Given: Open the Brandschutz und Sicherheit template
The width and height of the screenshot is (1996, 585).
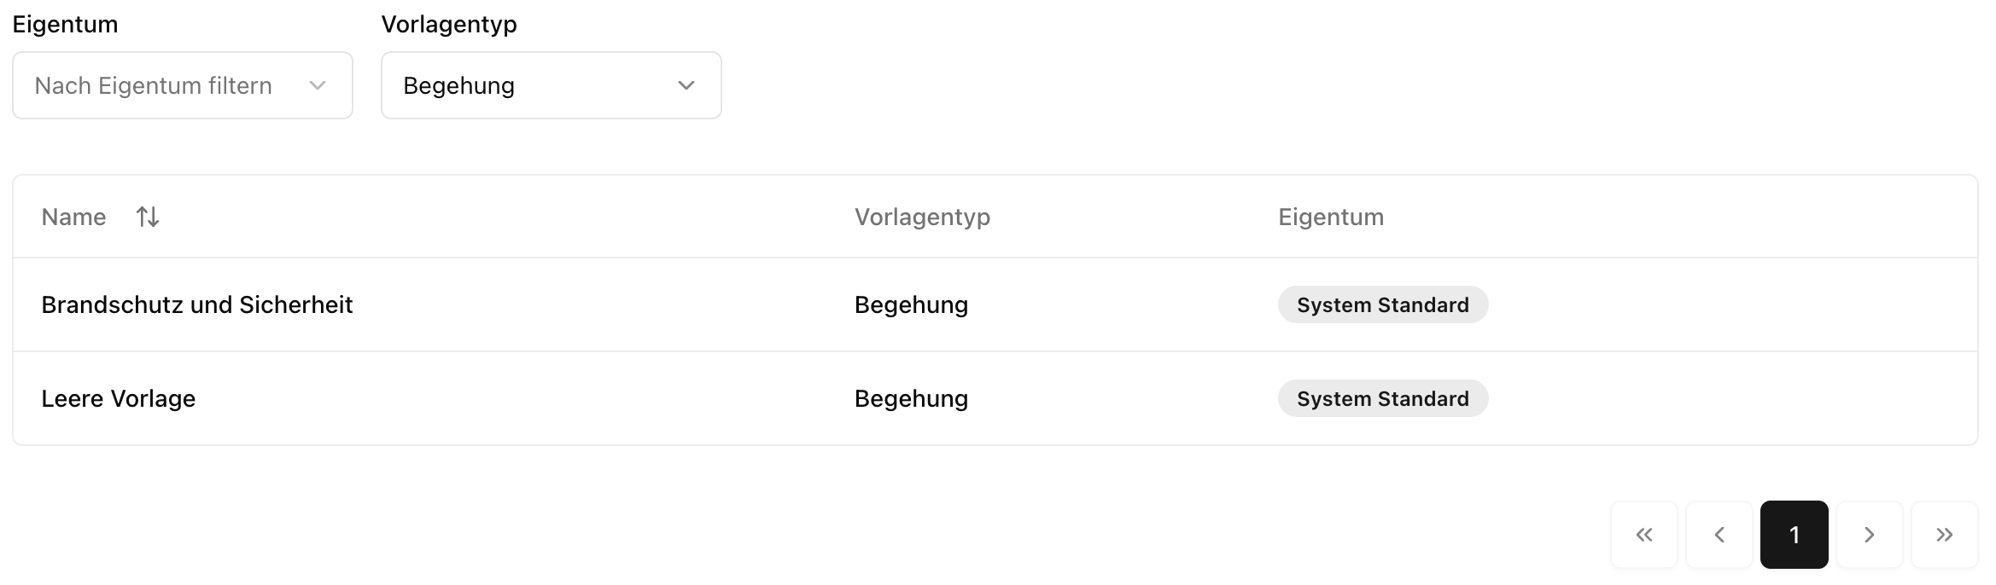Looking at the screenshot, I should [197, 304].
